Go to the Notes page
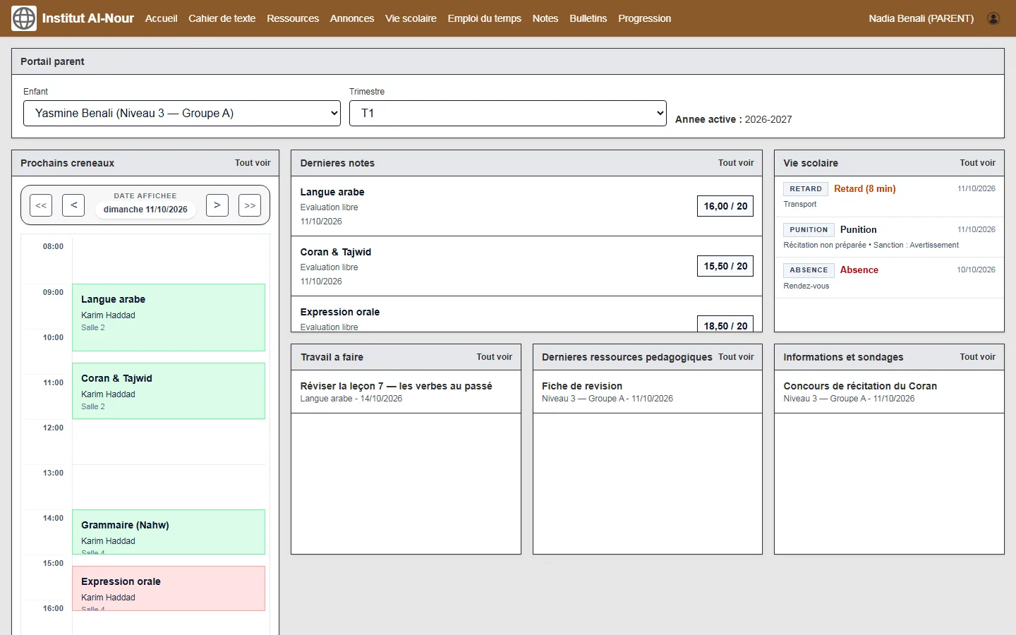This screenshot has height=635, width=1016. pyautogui.click(x=545, y=18)
